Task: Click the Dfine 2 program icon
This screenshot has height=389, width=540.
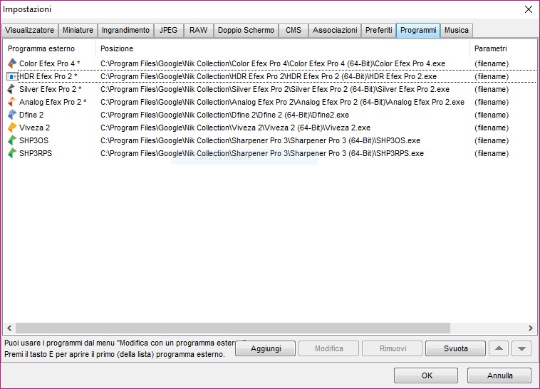Action: pyautogui.click(x=12, y=115)
